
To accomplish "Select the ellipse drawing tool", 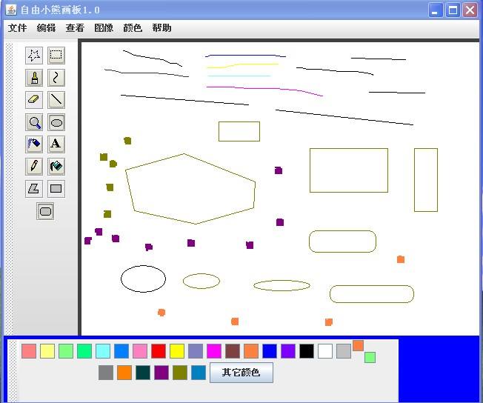I will (x=56, y=122).
